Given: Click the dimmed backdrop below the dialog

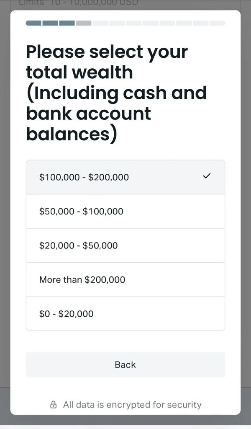Looking at the screenshot, I should 125,421.
